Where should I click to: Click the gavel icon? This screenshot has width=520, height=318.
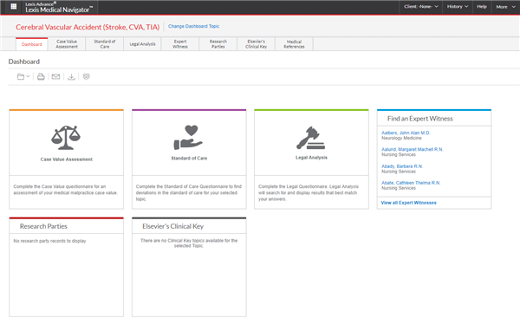(x=311, y=138)
